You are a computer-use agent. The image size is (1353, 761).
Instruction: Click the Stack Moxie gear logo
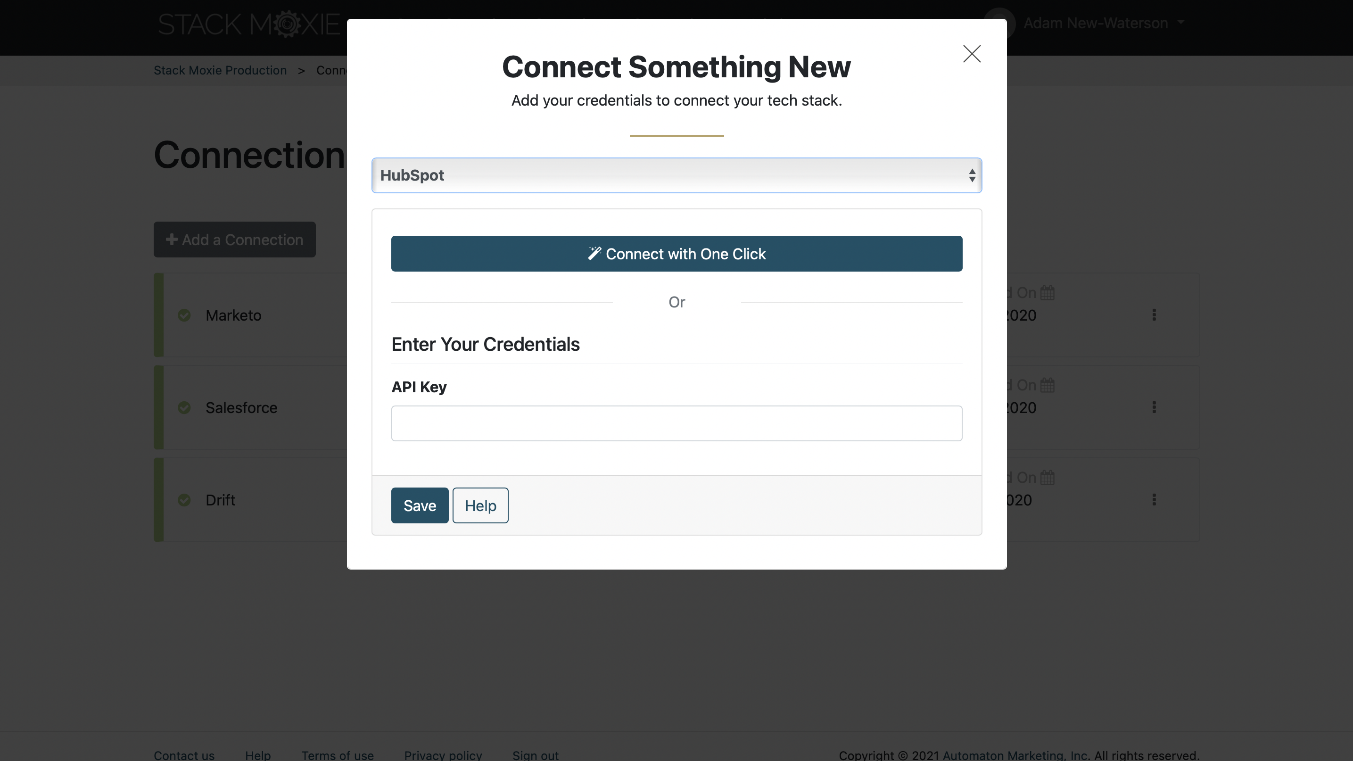289,24
